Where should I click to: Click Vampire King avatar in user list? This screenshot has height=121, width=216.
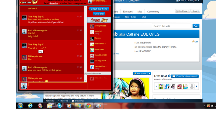(92, 67)
